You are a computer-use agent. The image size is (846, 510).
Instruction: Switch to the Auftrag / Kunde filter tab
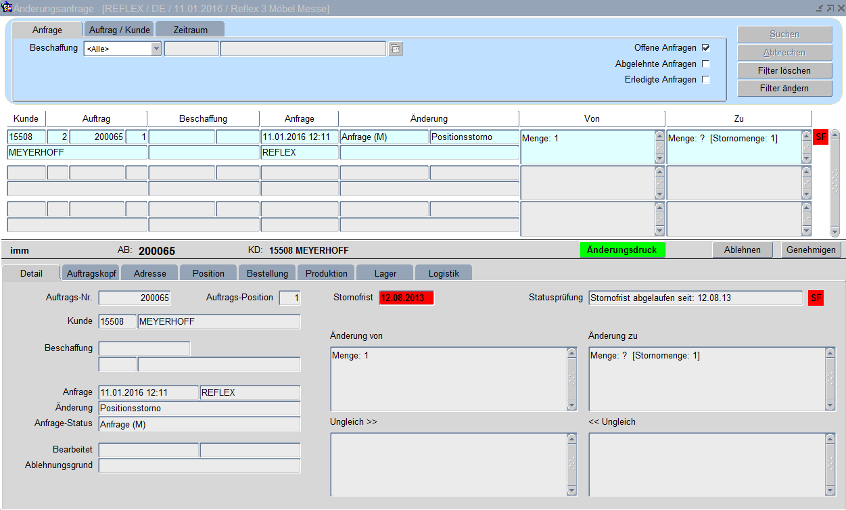click(x=119, y=30)
